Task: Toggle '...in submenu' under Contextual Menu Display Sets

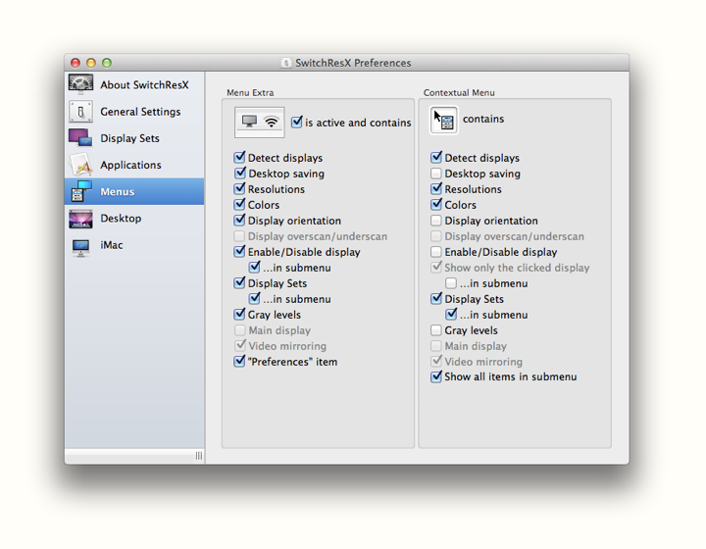Action: tap(451, 314)
